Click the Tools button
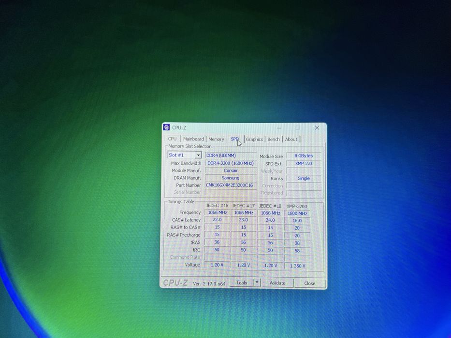 tap(242, 283)
